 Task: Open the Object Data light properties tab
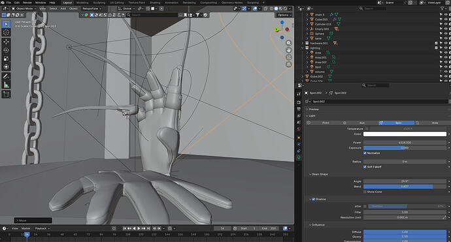point(299,158)
